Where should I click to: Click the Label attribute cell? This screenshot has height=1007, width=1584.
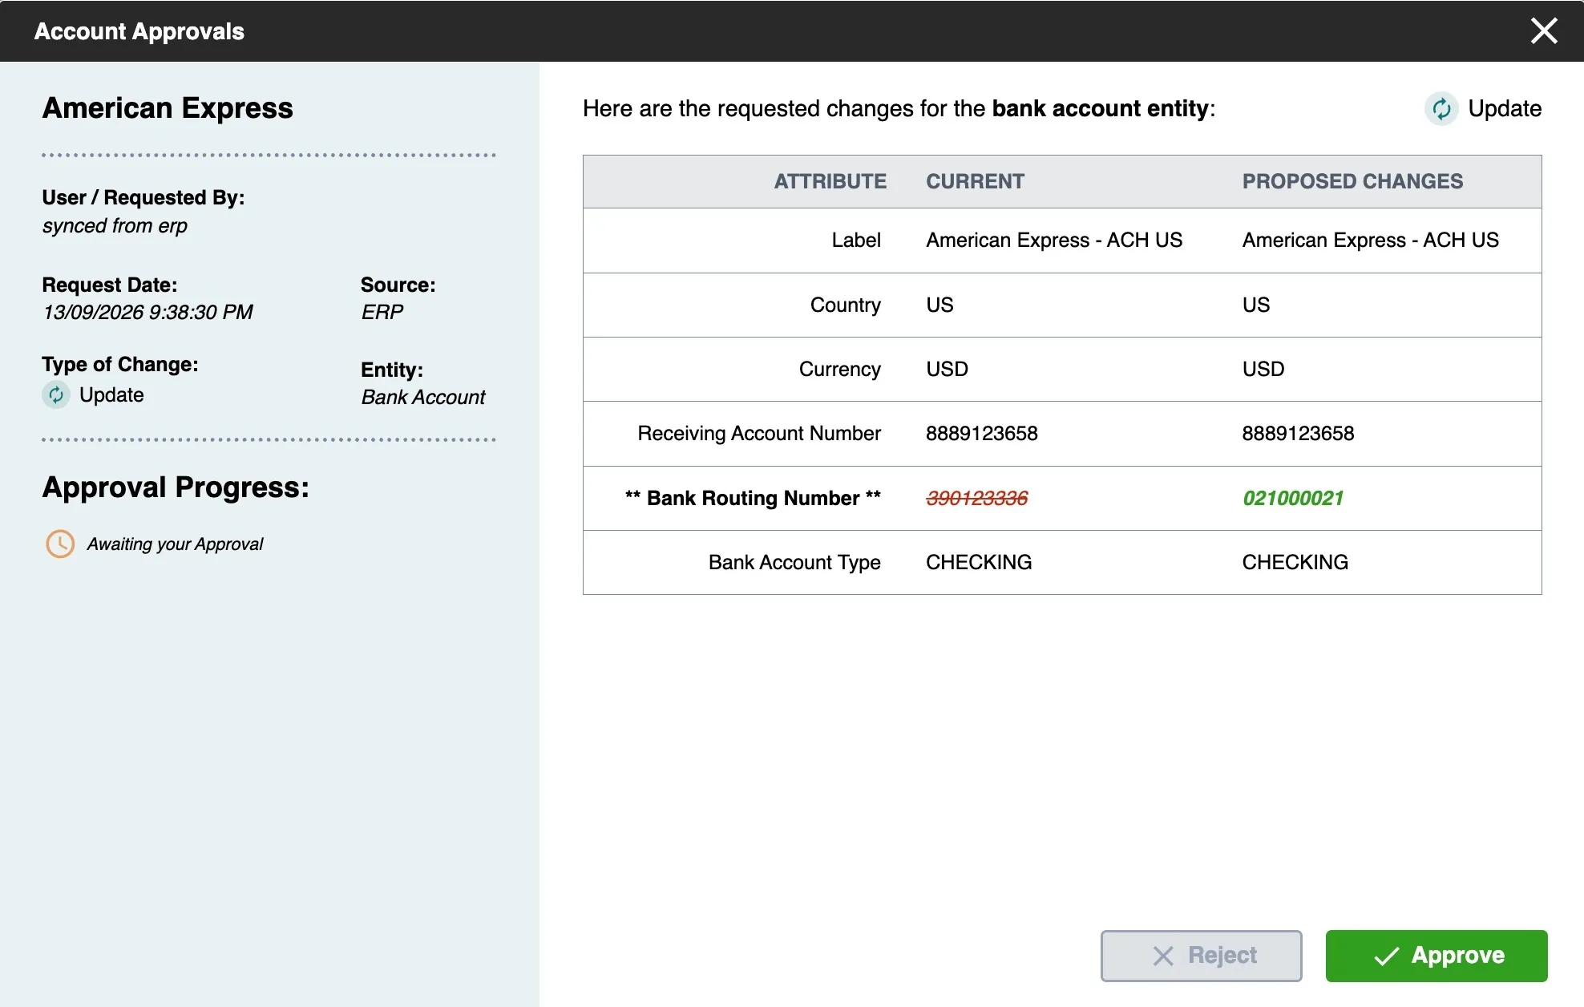[x=856, y=240]
